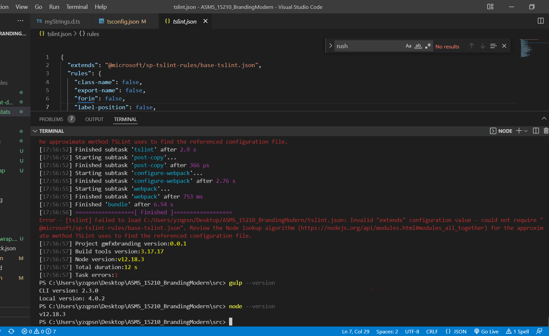
Task: Click the find input containing rush
Action: 370,46
